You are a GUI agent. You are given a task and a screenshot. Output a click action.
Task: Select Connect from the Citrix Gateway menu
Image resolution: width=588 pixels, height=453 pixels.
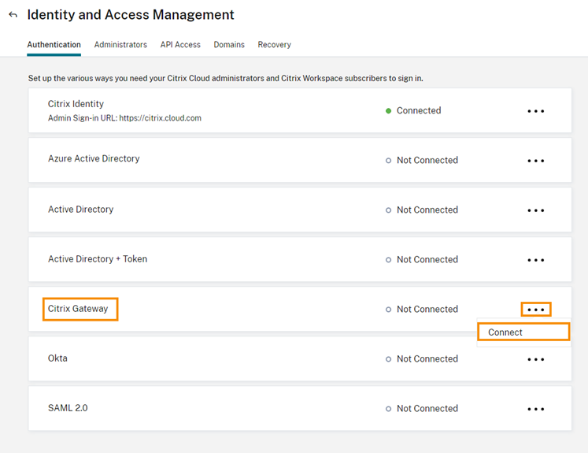(x=505, y=332)
